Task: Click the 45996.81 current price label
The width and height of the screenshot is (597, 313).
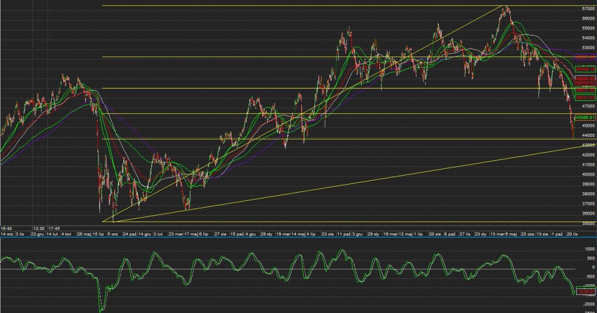Action: (585, 117)
